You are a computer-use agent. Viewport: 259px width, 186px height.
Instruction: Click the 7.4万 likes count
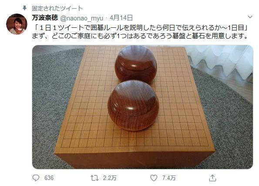(x=169, y=178)
